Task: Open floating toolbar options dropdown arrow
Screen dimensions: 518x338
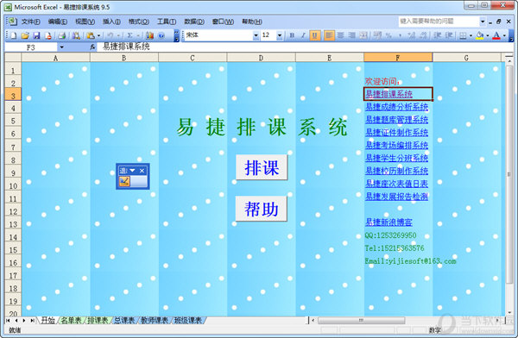Action: pos(132,171)
